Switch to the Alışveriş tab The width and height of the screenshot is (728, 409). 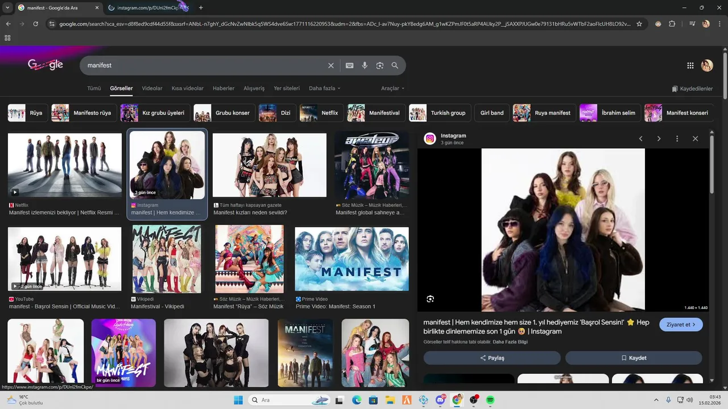[254, 88]
